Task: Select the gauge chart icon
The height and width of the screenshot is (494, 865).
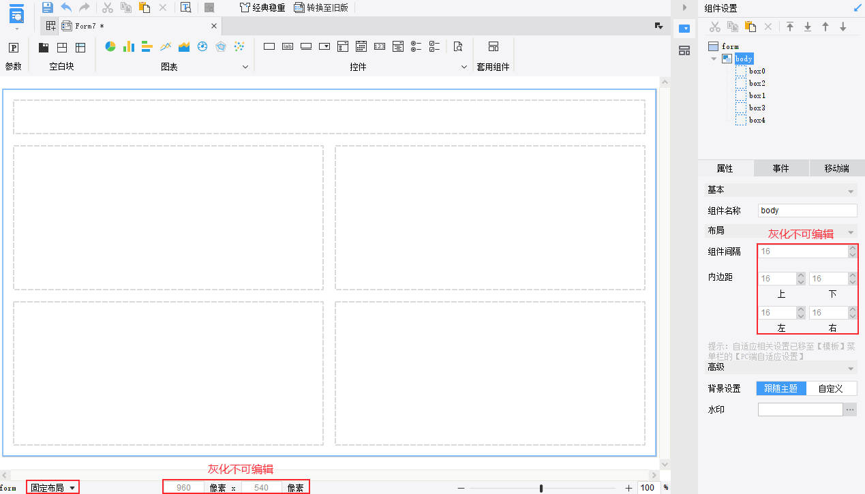Action: [202, 46]
